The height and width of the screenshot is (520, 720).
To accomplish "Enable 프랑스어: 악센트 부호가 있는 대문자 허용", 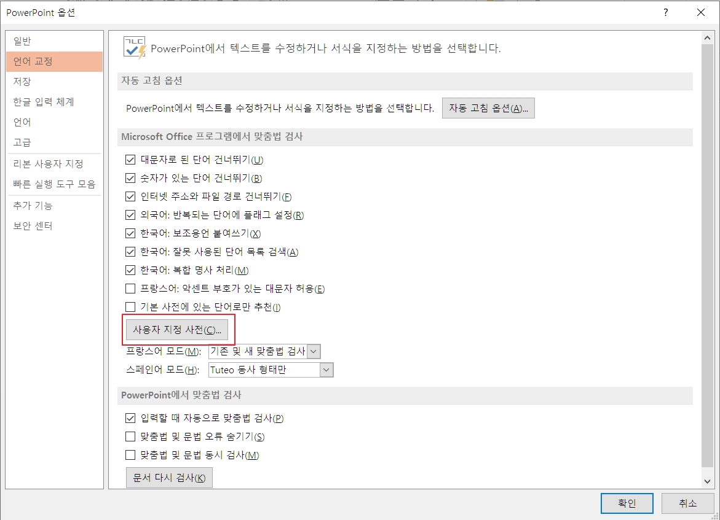I will tap(130, 289).
